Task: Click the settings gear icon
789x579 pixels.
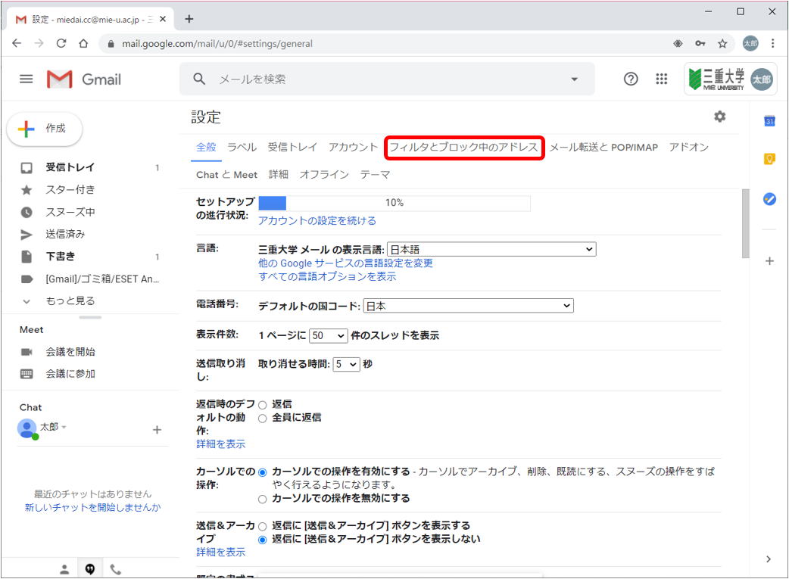Action: 719,117
